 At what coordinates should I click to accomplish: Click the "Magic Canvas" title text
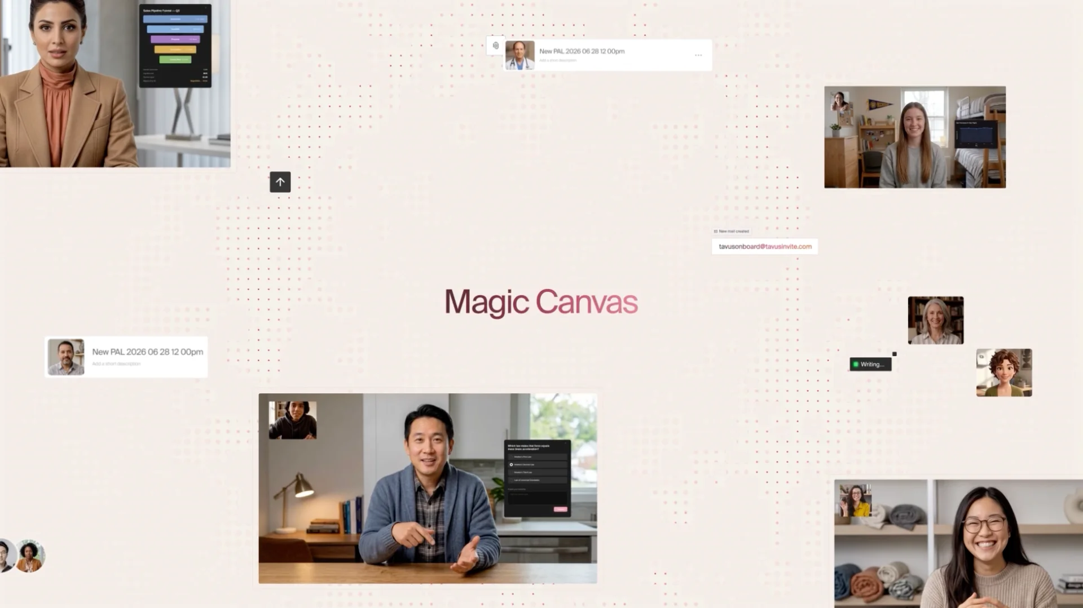point(541,303)
